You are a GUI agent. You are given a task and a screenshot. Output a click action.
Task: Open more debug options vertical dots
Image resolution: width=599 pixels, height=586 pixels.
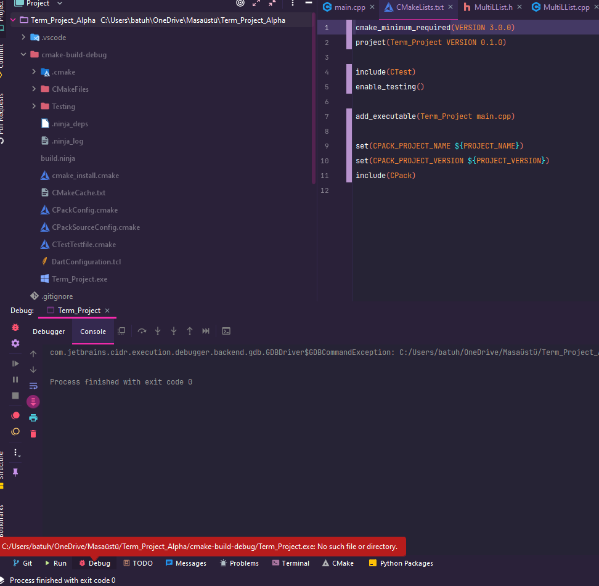coord(16,453)
